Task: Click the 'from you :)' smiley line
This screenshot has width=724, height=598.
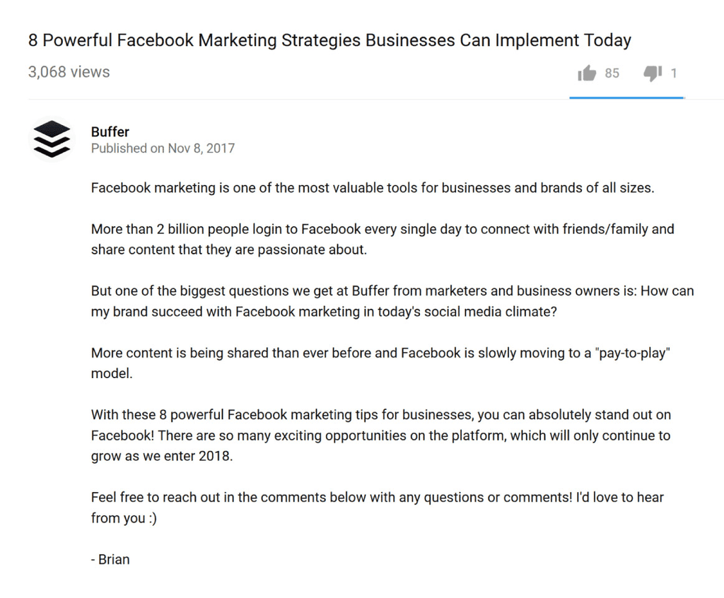Action: pos(124,518)
